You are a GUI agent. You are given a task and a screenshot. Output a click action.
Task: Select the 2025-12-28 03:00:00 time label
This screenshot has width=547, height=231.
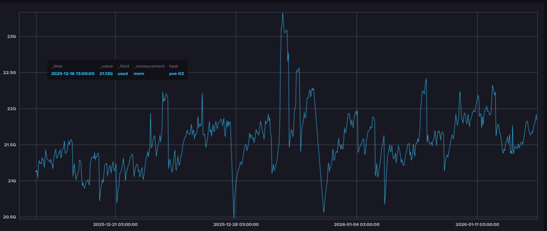click(x=236, y=224)
